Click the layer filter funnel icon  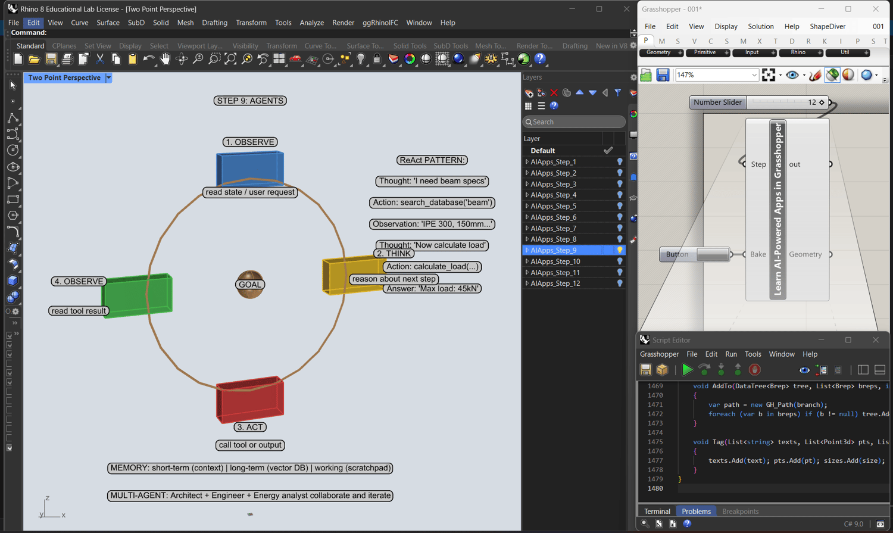coord(618,93)
